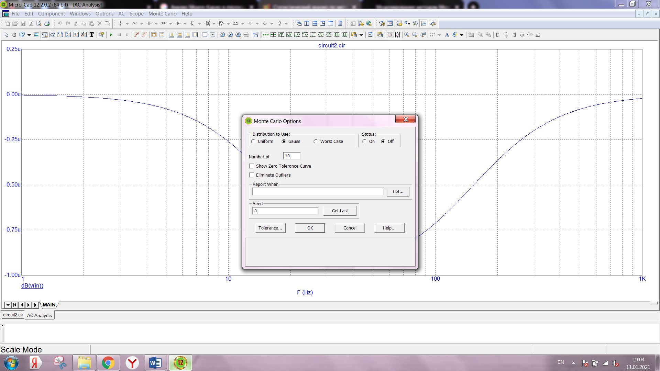
Task: Click the Valley cursor function icon
Action: click(x=289, y=35)
